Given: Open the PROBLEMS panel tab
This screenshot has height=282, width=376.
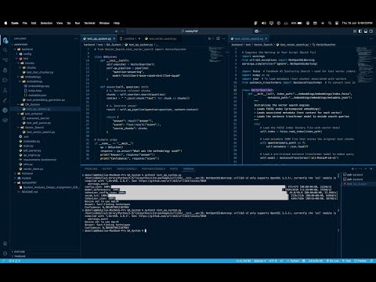Looking at the screenshot, I should (x=91, y=169).
